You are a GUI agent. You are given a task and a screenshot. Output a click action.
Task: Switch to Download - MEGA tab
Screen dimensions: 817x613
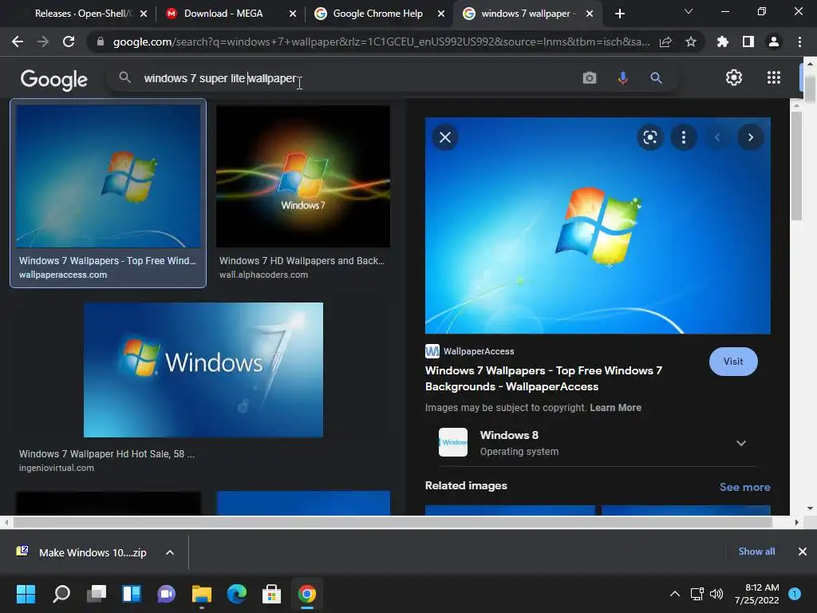223,14
